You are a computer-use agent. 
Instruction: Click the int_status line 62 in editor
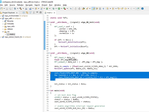click(70, 84)
